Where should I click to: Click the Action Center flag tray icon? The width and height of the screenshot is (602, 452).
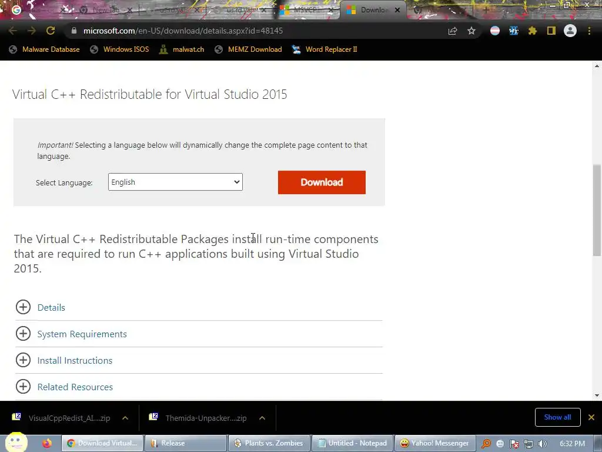click(x=514, y=444)
